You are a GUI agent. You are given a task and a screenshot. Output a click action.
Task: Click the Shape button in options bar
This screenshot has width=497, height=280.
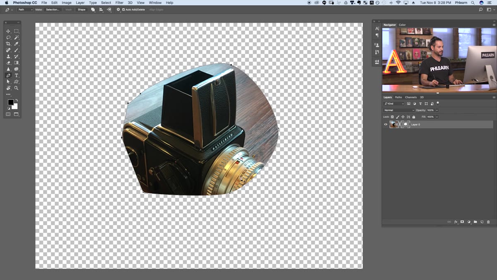coord(82,10)
